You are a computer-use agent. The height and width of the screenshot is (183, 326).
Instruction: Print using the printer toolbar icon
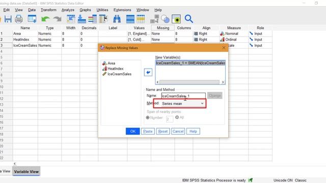[19, 19]
